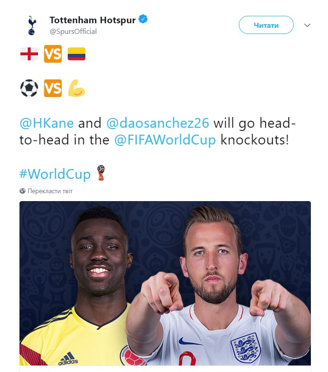The width and height of the screenshot is (328, 372).
Task: Click the Tottenham Hotspur crest avatar
Action: 32,25
